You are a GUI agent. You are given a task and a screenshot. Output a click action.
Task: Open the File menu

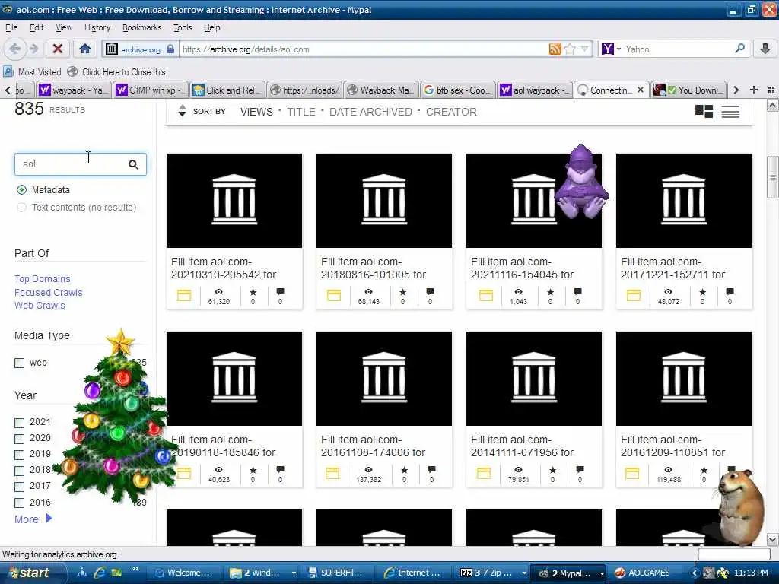point(11,27)
